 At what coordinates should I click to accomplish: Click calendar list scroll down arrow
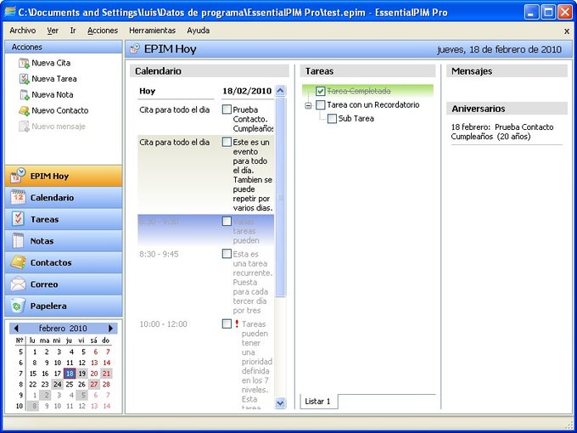[x=280, y=403]
